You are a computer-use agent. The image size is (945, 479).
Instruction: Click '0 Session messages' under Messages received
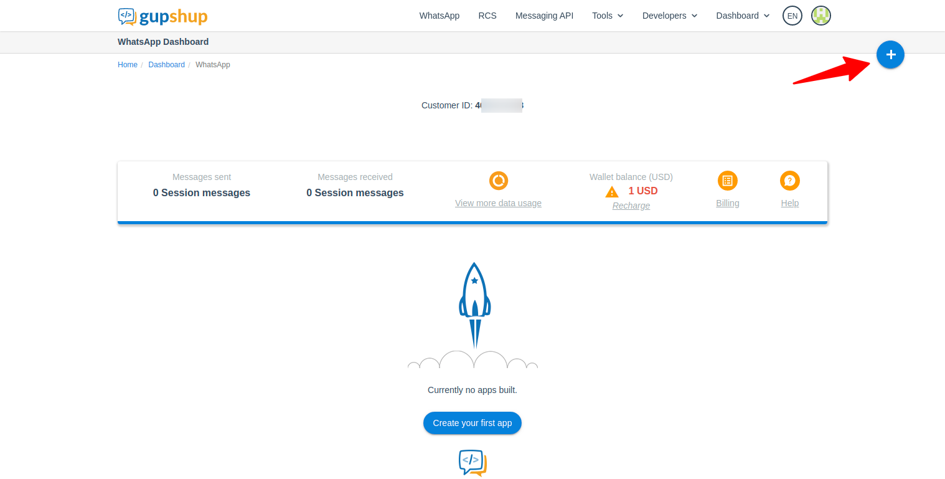[x=355, y=193]
